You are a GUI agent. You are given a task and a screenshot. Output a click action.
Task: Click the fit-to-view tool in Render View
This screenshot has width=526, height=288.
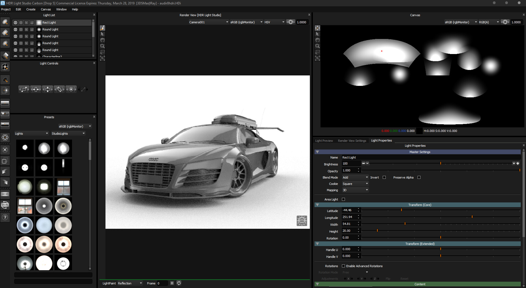[102, 58]
